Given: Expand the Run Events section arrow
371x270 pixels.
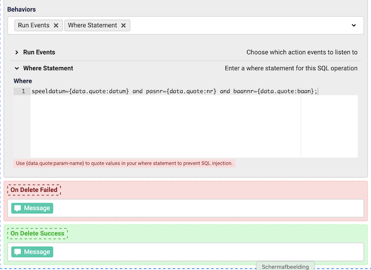Looking at the screenshot, I should pyautogui.click(x=17, y=52).
